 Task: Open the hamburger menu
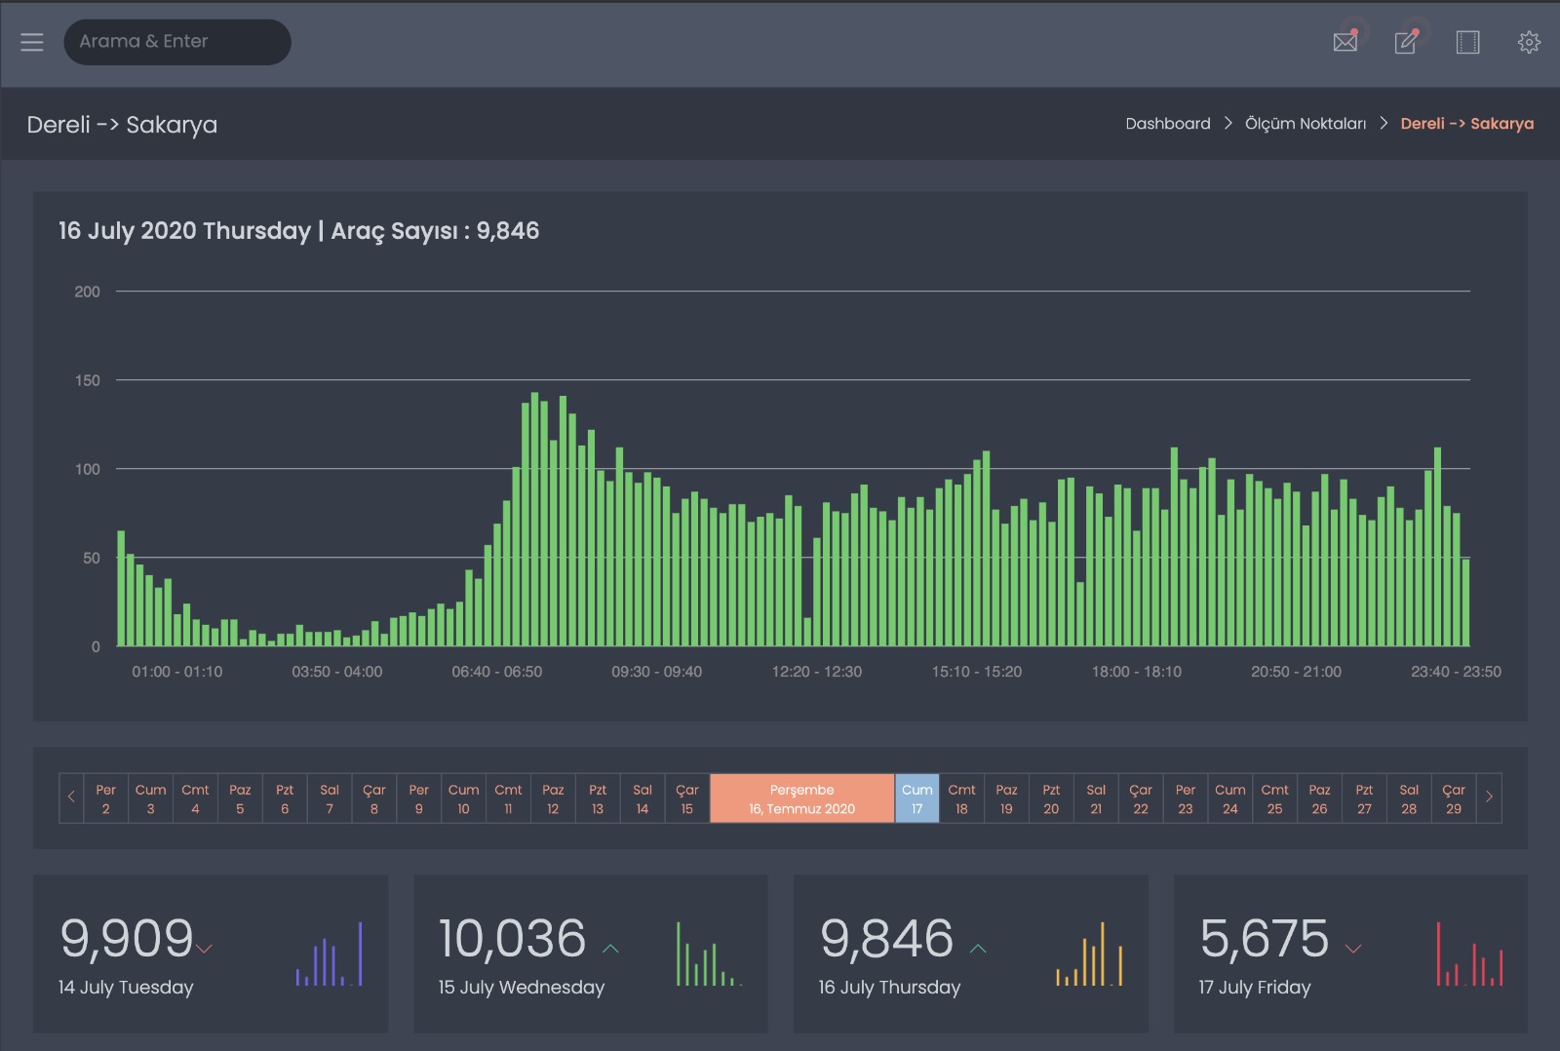(32, 42)
